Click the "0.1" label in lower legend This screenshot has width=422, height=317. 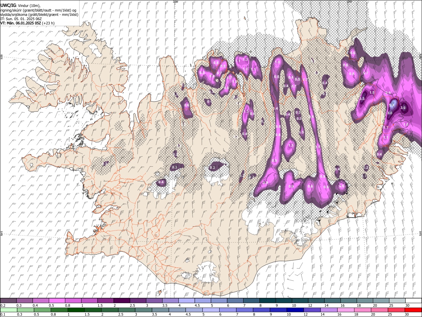(x=3, y=314)
